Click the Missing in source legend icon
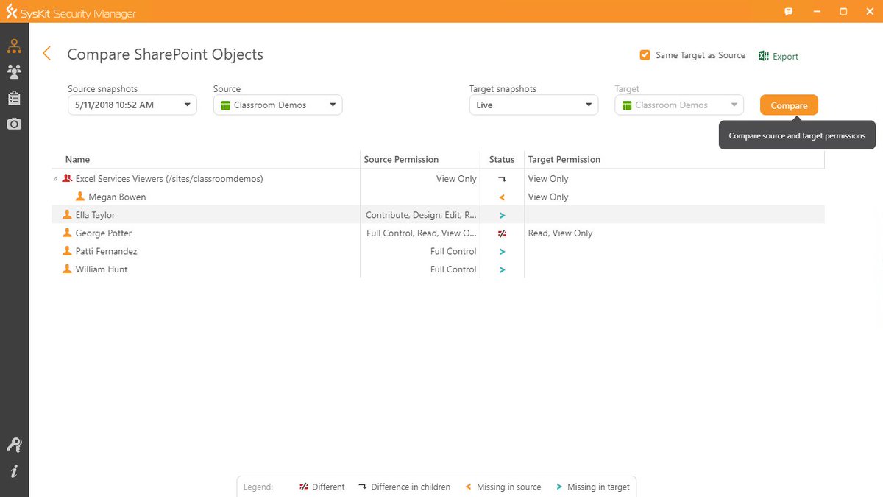Screen dimensions: 883x497 [x=469, y=487]
